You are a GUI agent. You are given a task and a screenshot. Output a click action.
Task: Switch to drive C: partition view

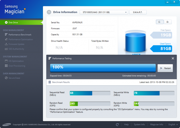[159, 22]
